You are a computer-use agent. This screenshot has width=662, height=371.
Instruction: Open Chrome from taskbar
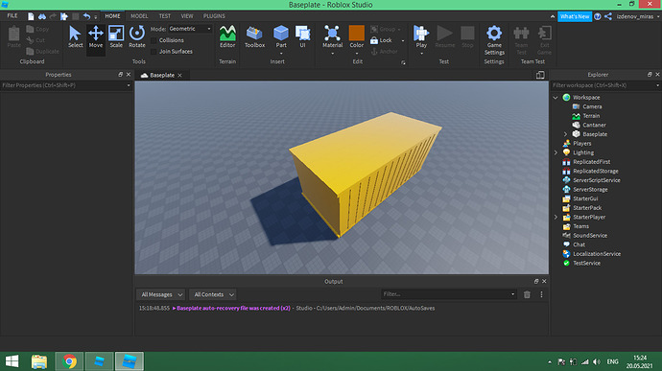(70, 361)
